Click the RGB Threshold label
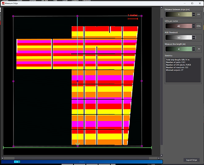 (171, 33)
